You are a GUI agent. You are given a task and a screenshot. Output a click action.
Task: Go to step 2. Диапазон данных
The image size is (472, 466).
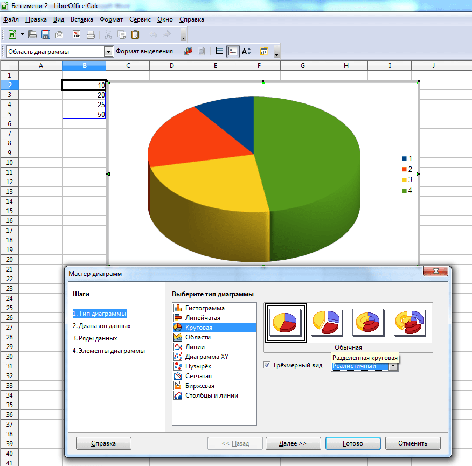[101, 326]
